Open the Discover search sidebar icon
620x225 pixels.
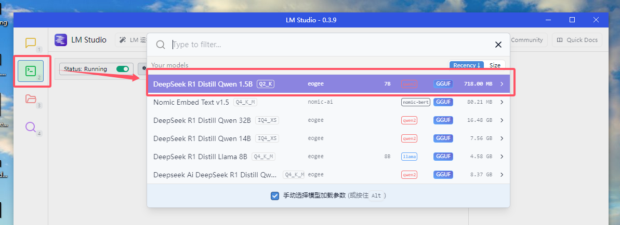point(31,126)
